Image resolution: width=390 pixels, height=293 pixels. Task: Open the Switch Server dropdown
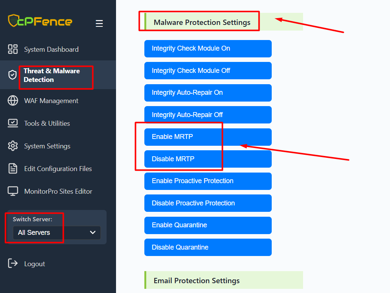(57, 233)
